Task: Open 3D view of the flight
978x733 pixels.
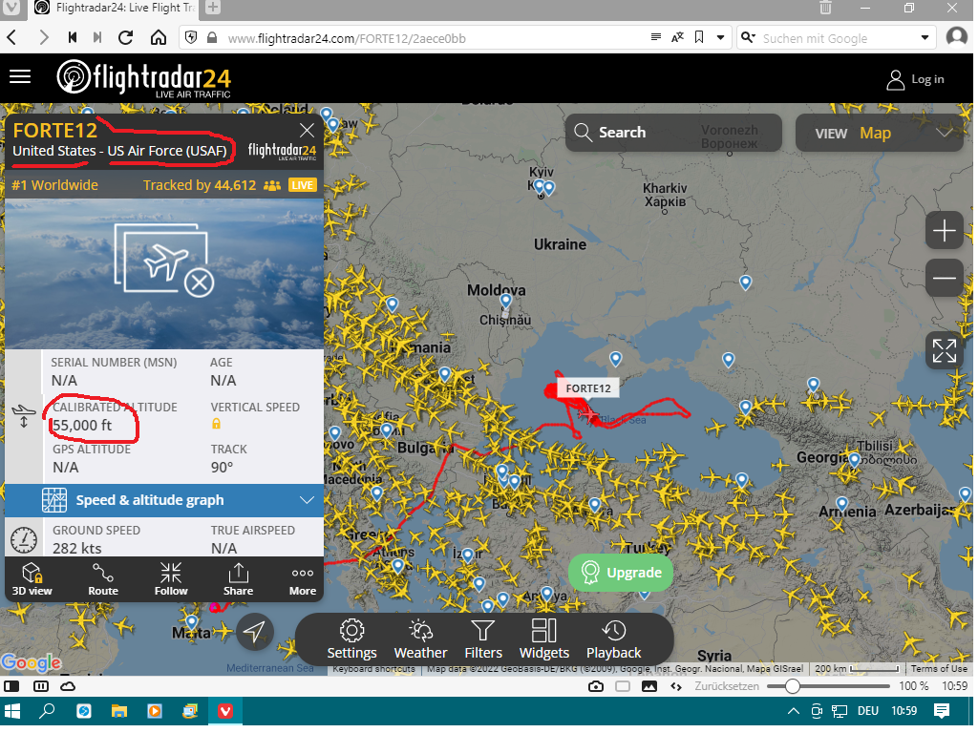Action: 32,579
